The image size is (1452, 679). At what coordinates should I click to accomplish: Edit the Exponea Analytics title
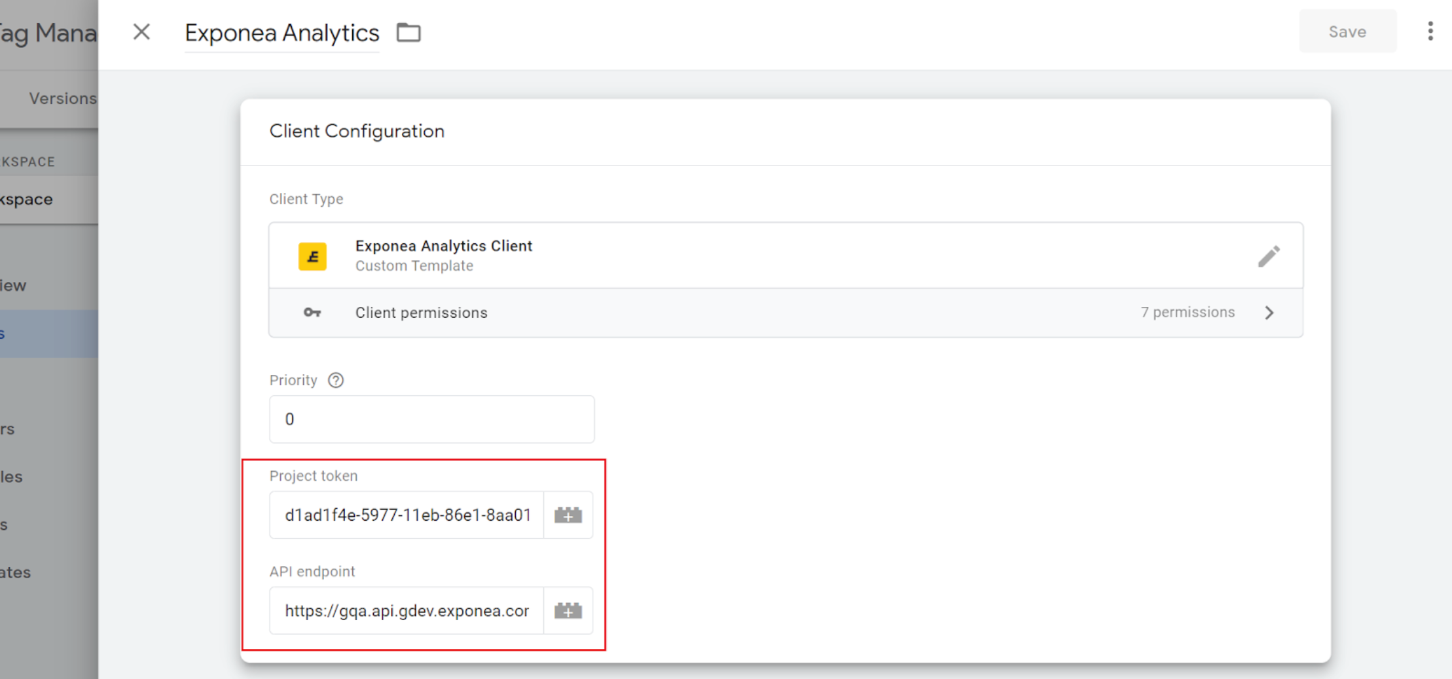pos(282,33)
